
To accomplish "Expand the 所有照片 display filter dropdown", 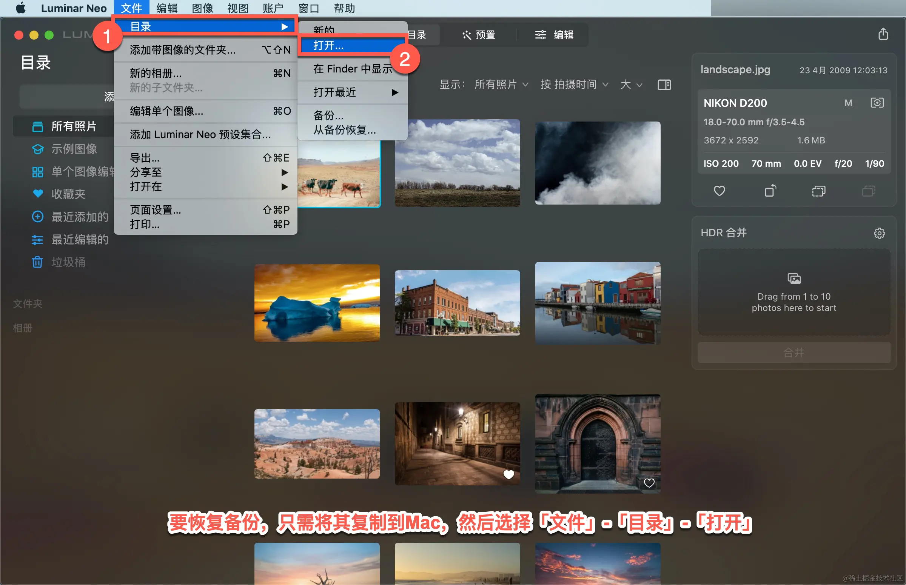I will coord(501,84).
